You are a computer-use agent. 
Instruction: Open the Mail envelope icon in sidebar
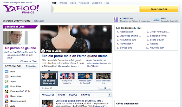(7, 71)
